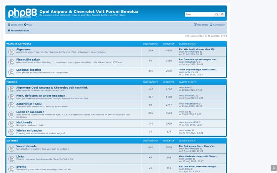Open 'Re: Garantie op vervangen bat...' post
The height and width of the screenshot is (173, 277).
click(x=199, y=60)
